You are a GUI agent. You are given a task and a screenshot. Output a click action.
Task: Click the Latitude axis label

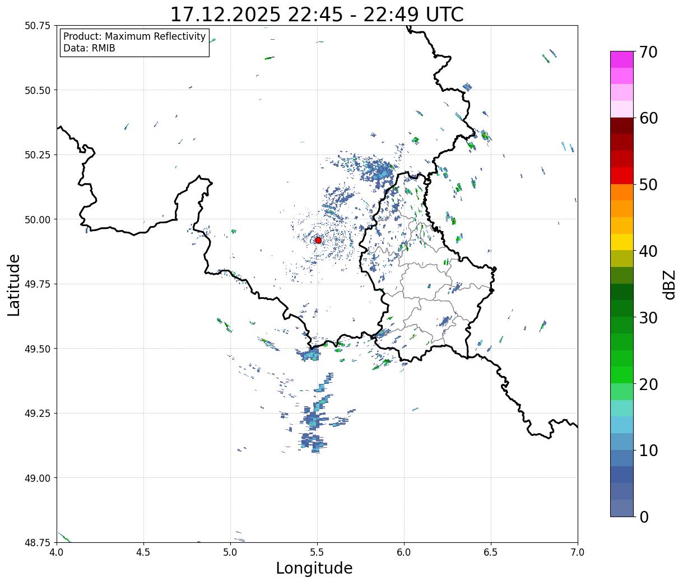tap(14, 285)
